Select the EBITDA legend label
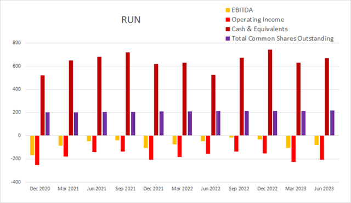 [242, 10]
